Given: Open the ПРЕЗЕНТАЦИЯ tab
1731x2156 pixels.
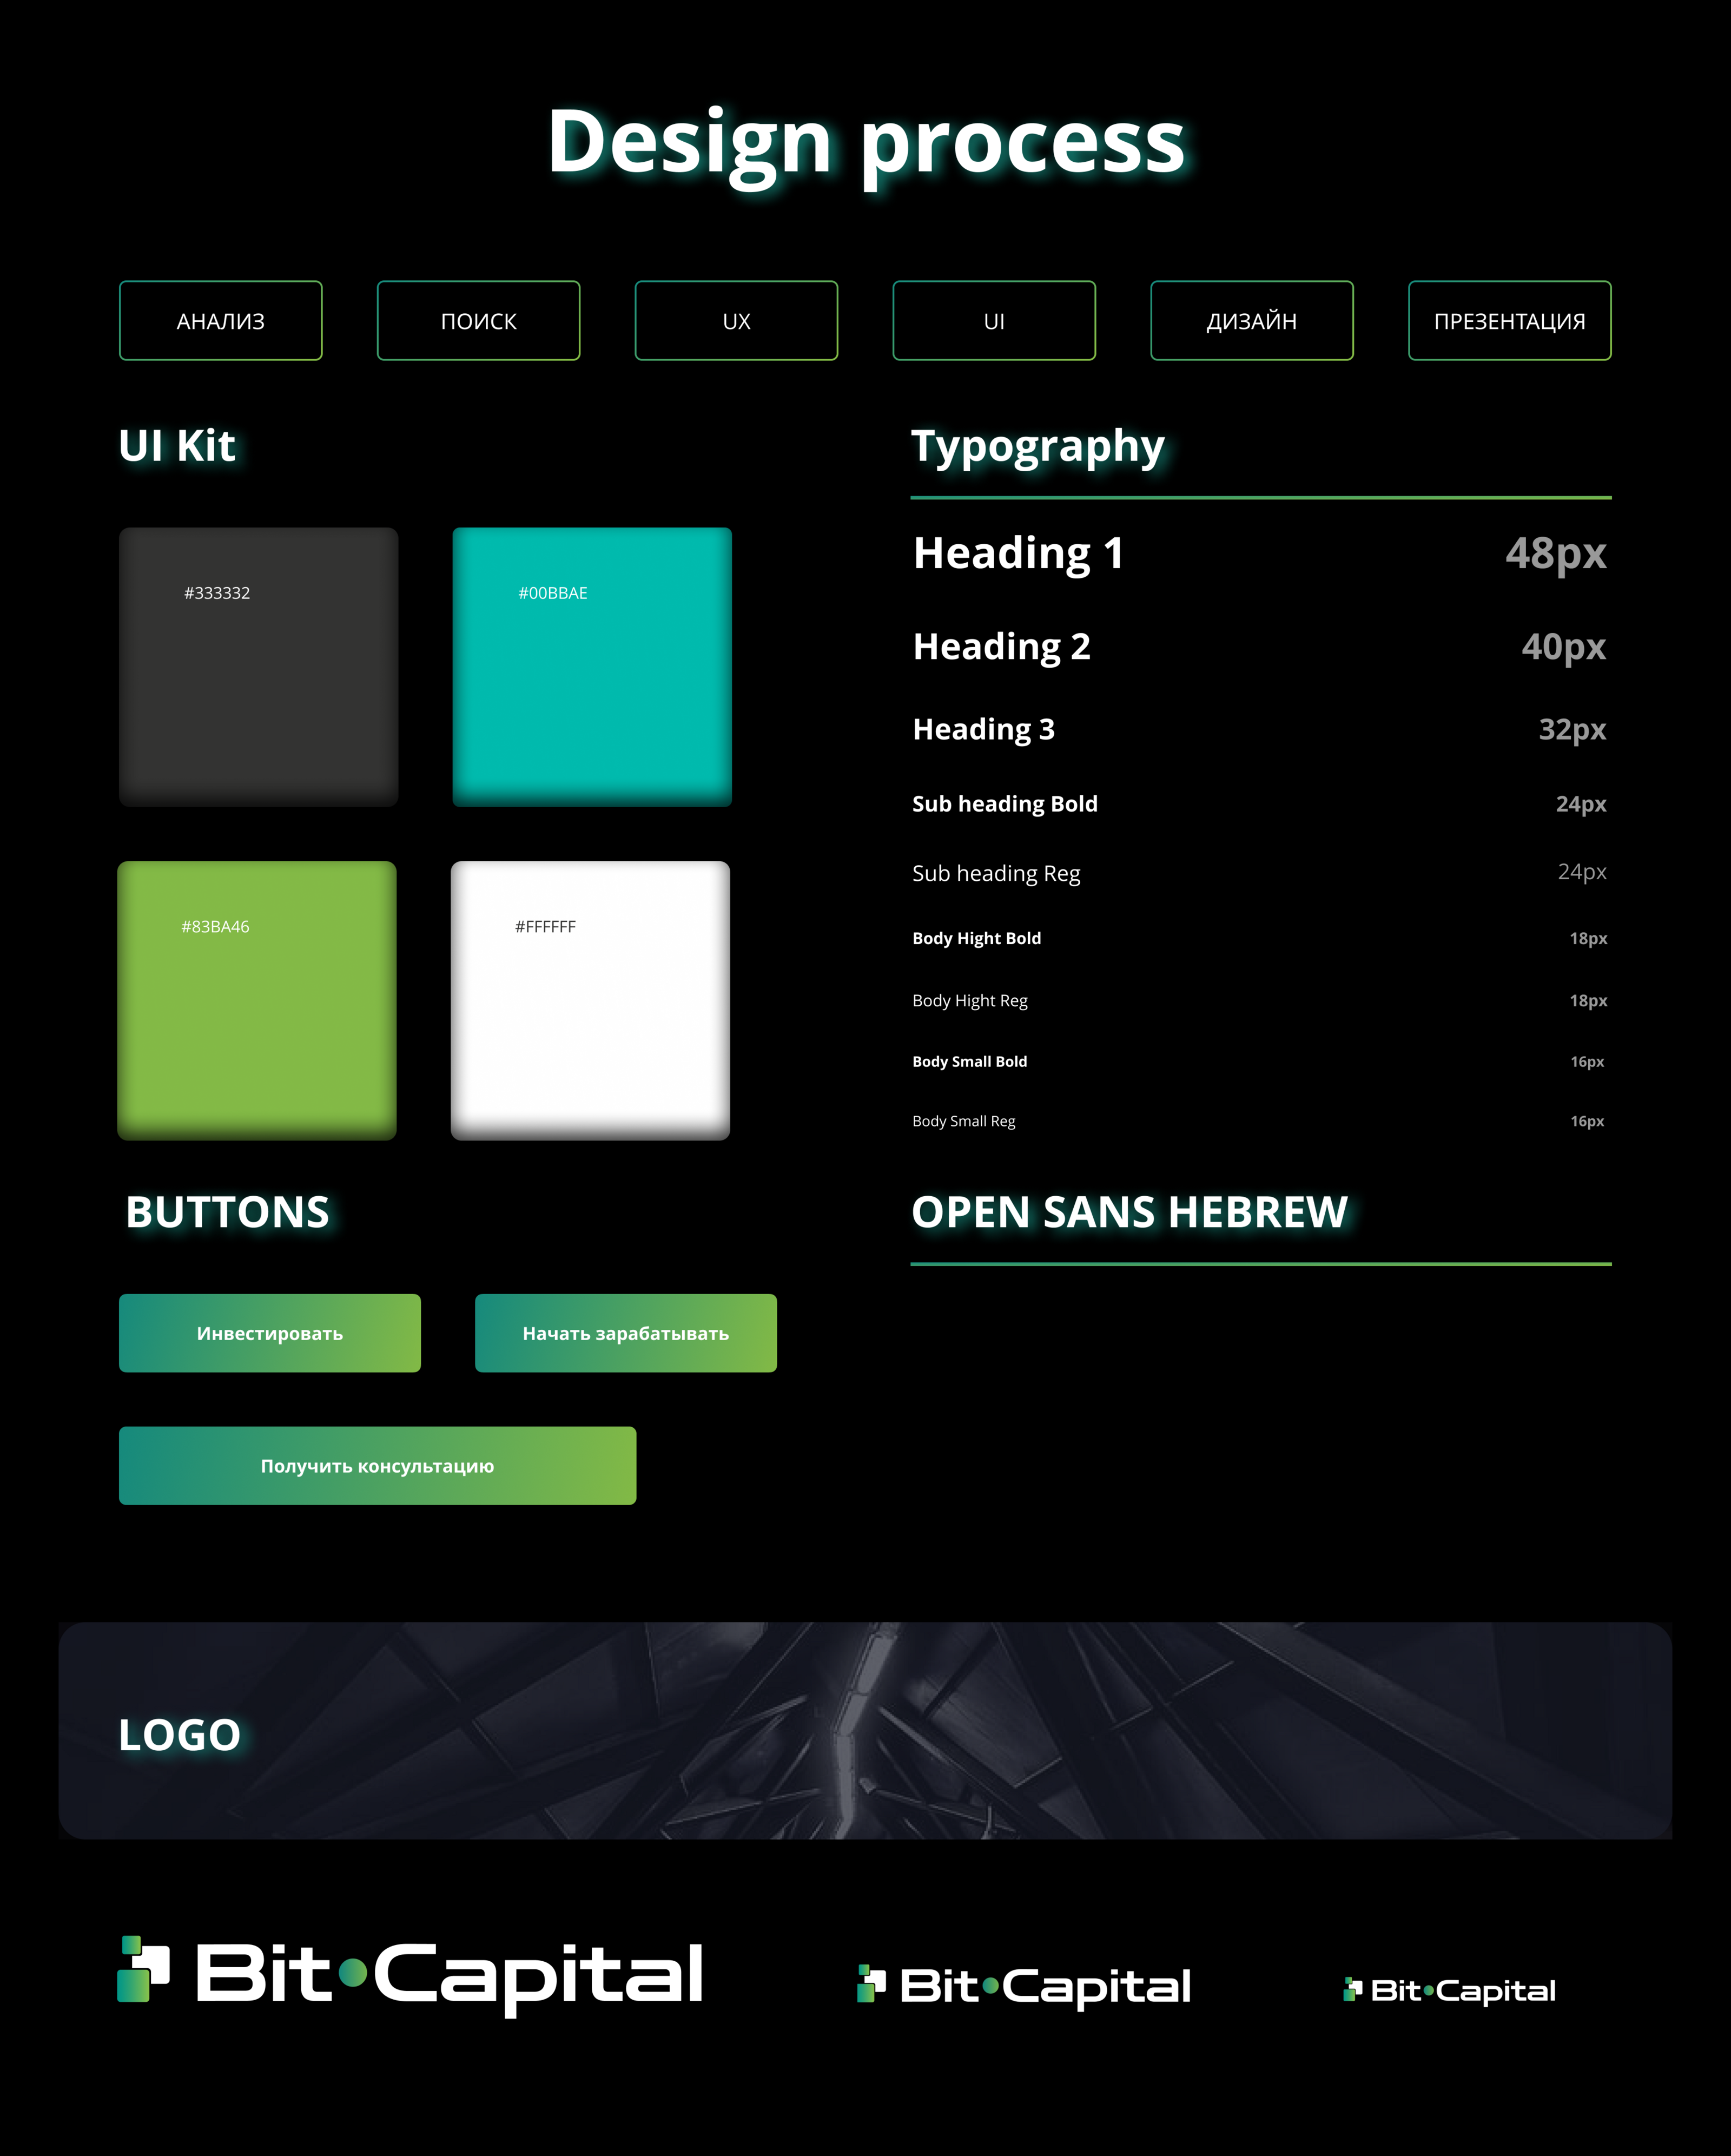Looking at the screenshot, I should click(1509, 321).
